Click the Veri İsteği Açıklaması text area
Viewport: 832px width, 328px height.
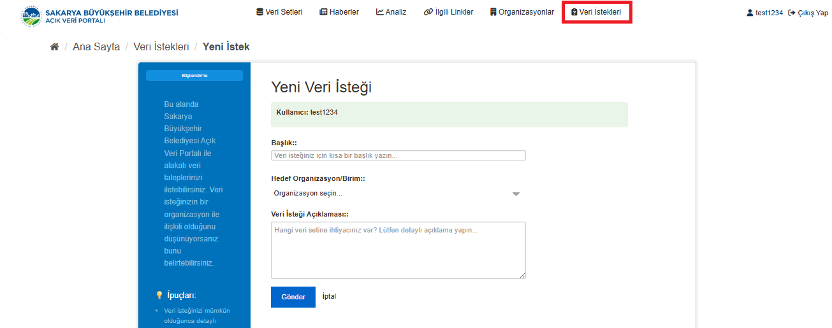398,250
